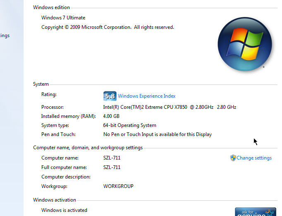The image size is (282, 216).
Task: Click the System type label
Action: [x=55, y=125]
